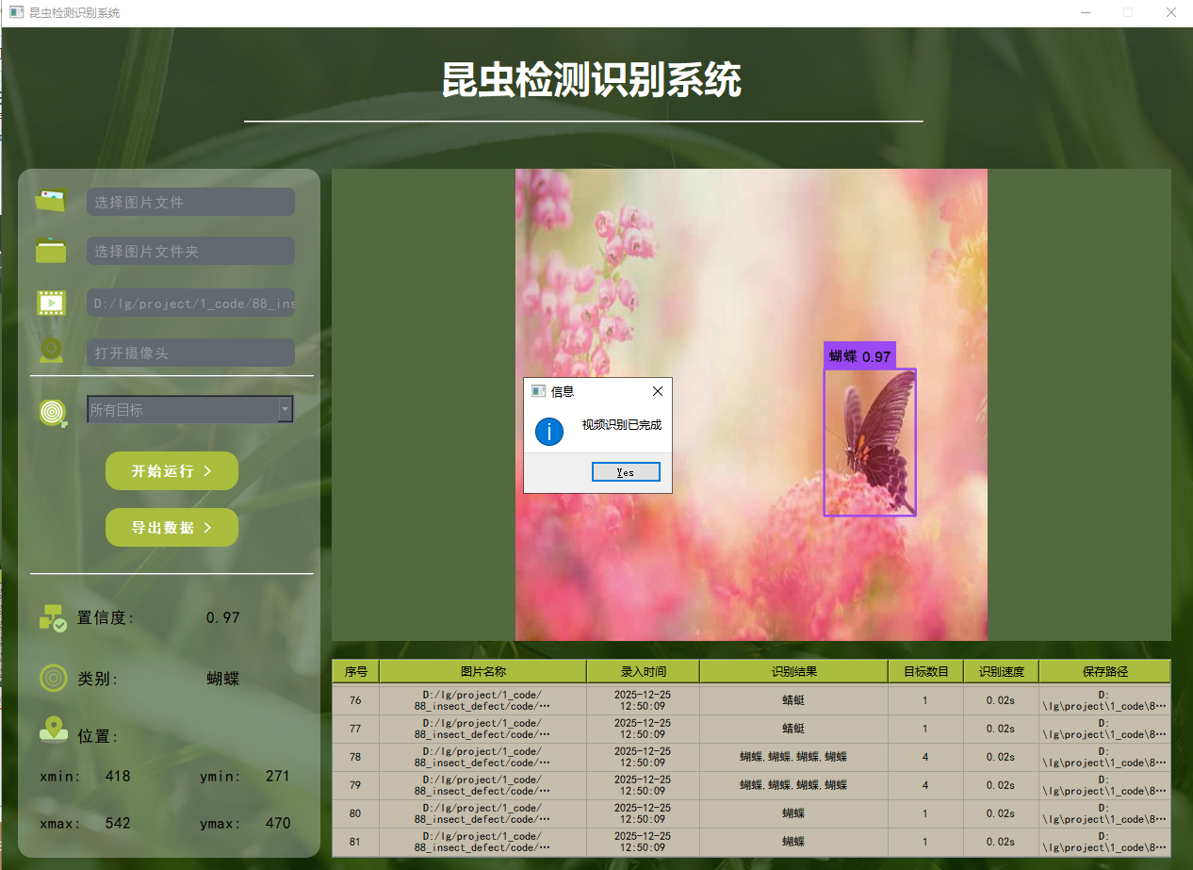Click the 录入时间 column header

[x=643, y=671]
